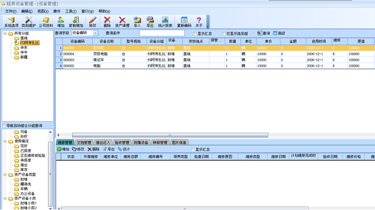Screen dimensions: 375x210
Task: Select 正在维修或检验 tree item
Action: tap(33, 155)
